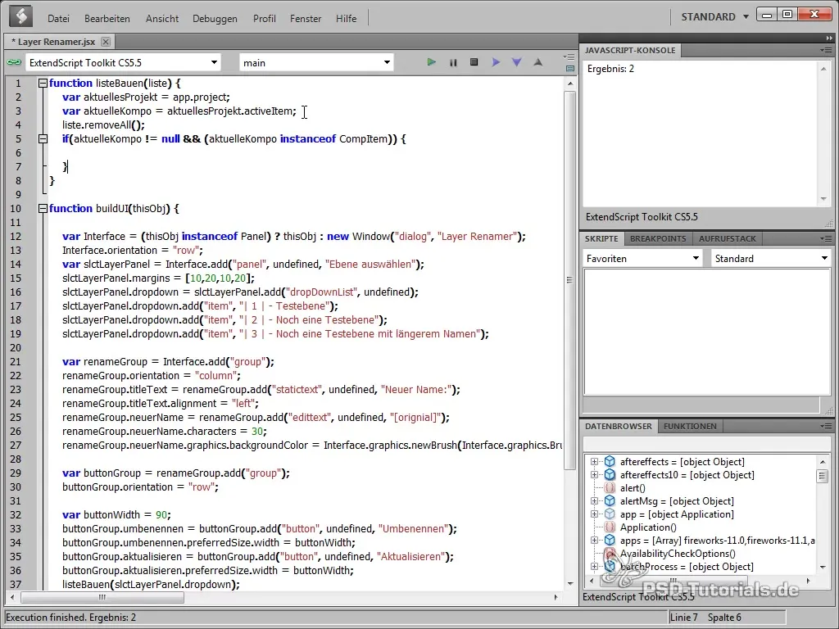The image size is (839, 629).
Task: Open the Hilfe menu
Action: point(347,18)
